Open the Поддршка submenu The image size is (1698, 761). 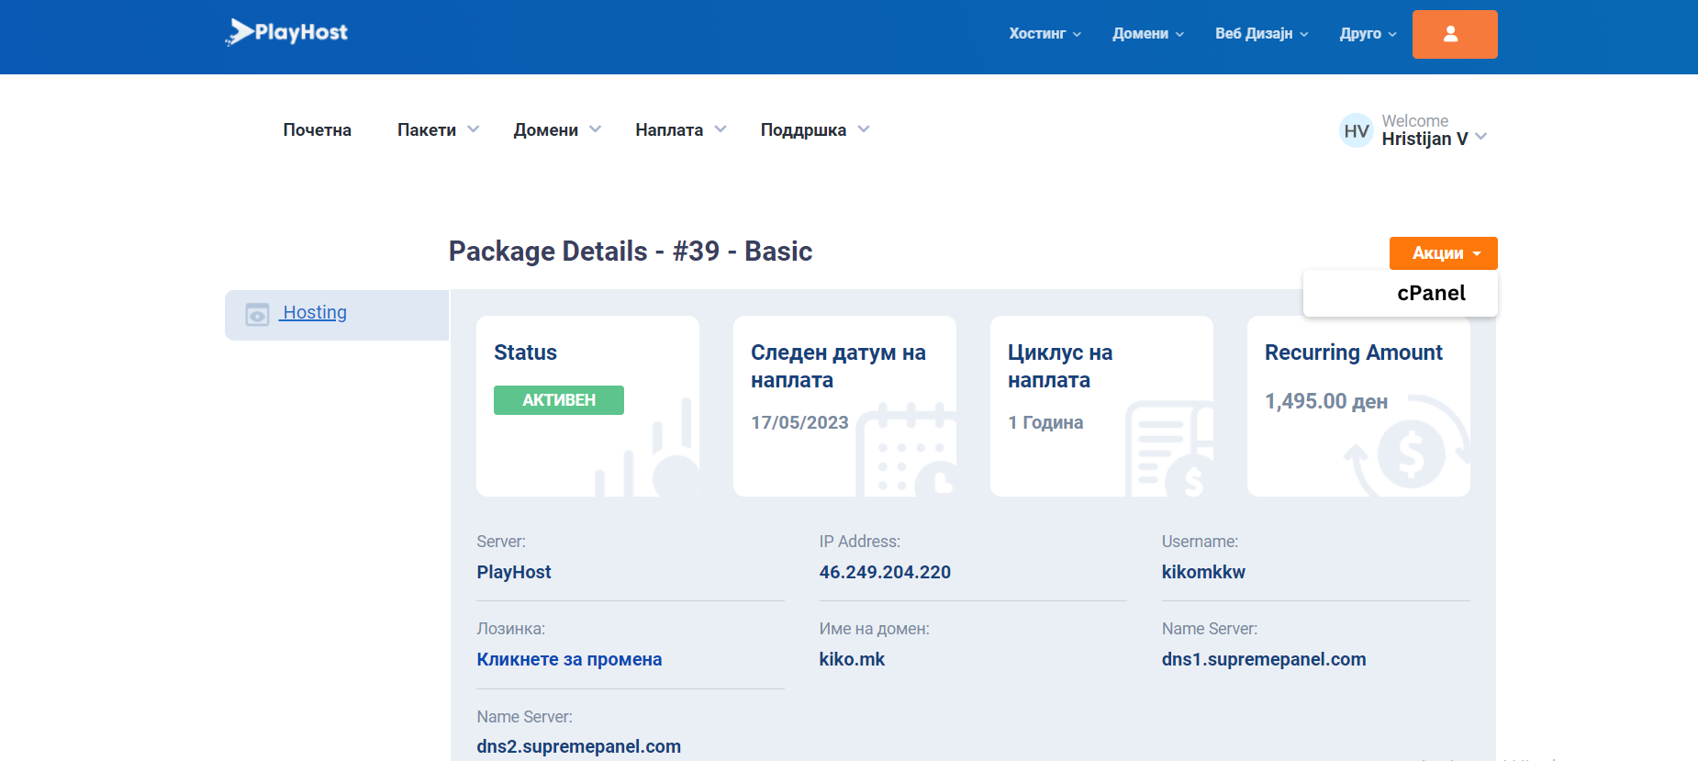(x=815, y=130)
